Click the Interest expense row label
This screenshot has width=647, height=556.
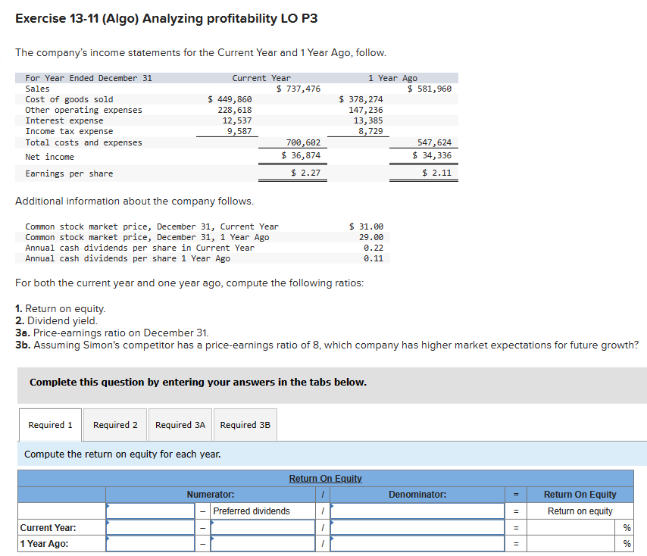pos(64,121)
